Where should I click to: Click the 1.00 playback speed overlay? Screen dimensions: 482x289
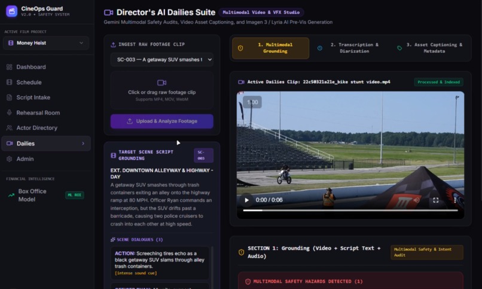pos(252,102)
